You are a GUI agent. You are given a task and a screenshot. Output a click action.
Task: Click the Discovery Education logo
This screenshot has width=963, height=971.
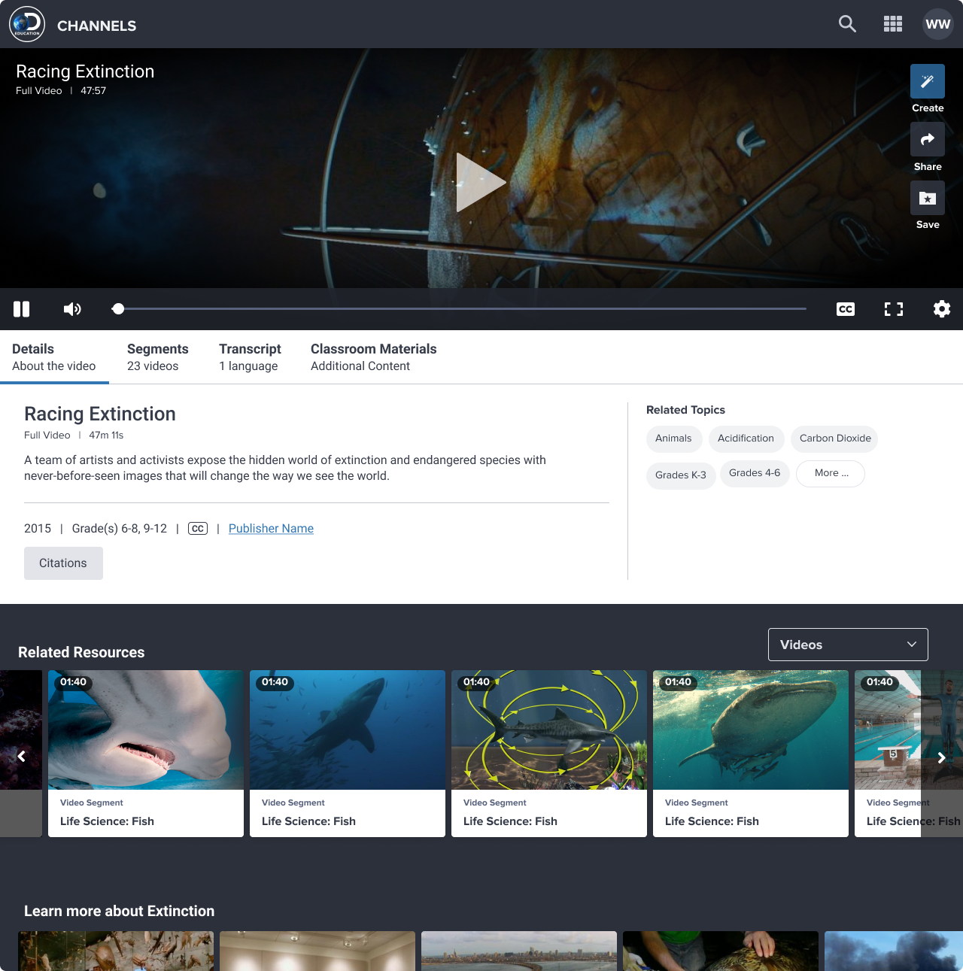coord(26,23)
